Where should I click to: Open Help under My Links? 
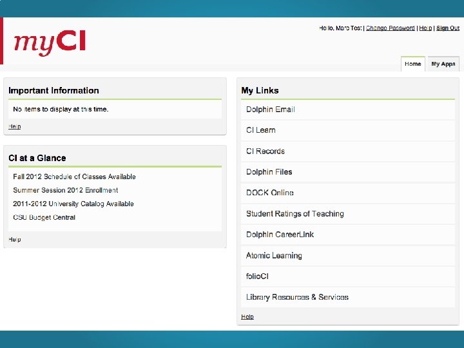[247, 316]
